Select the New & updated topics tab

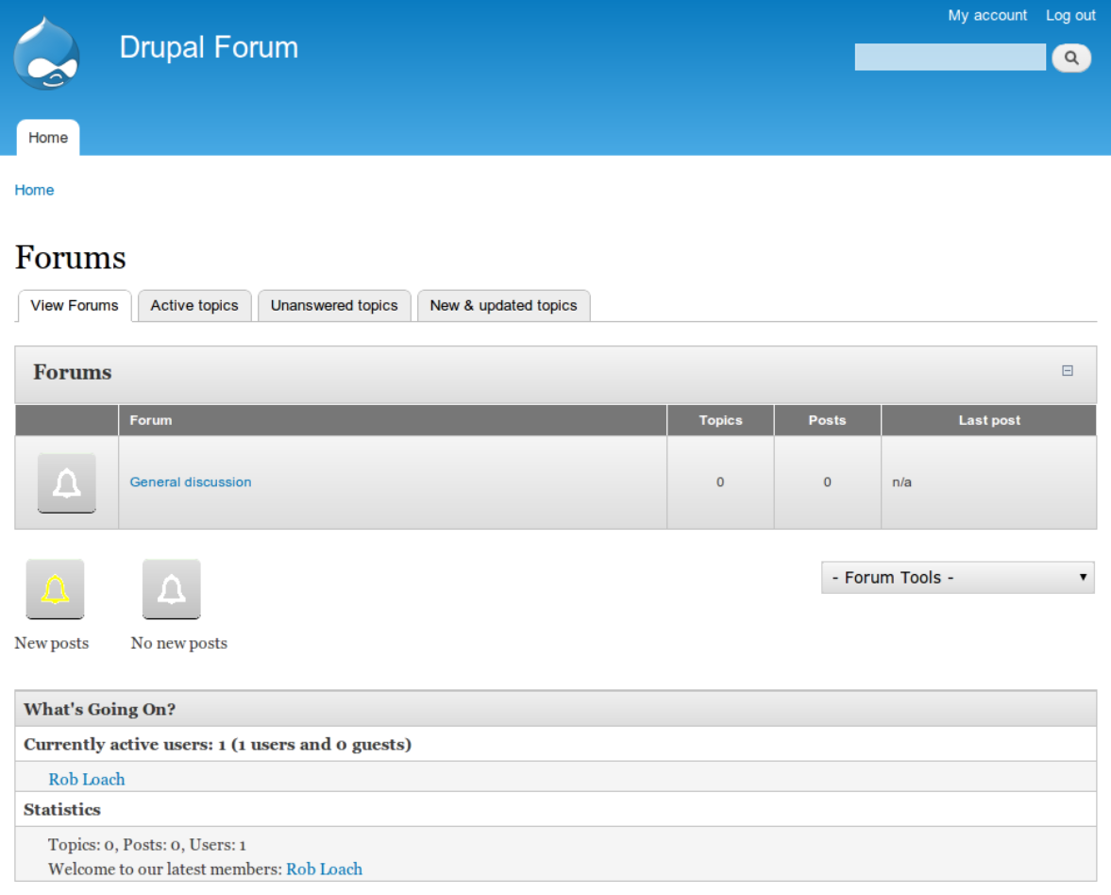click(503, 305)
